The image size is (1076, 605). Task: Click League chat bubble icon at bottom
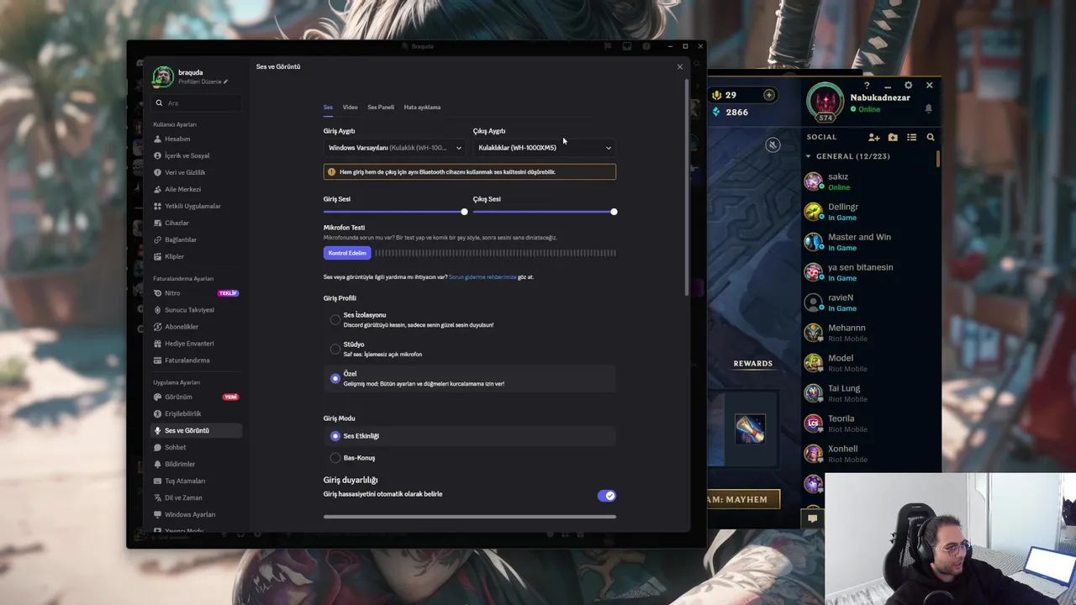(x=812, y=518)
